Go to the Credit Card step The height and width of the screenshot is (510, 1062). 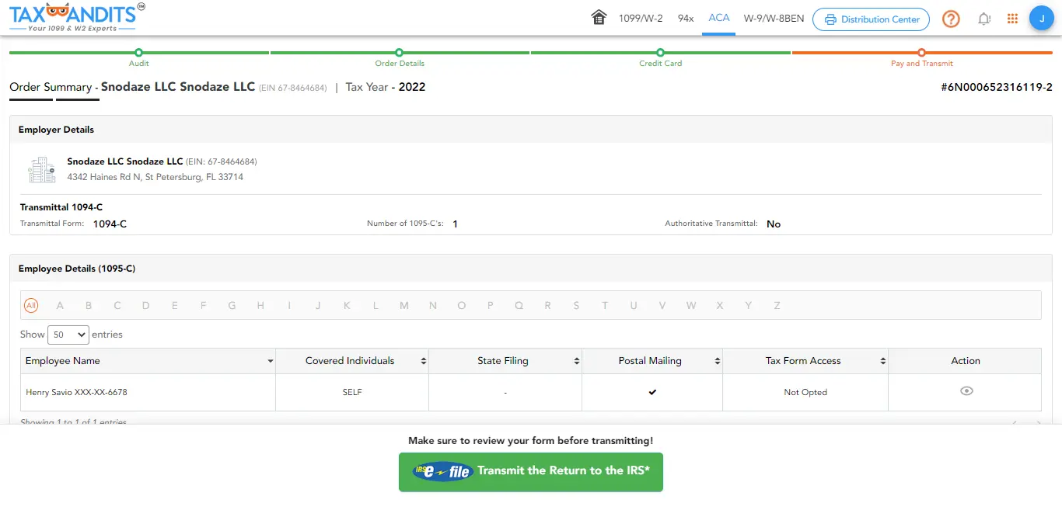661,57
